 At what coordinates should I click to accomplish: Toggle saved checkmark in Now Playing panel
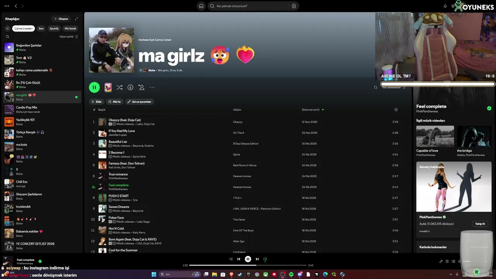pos(489,108)
